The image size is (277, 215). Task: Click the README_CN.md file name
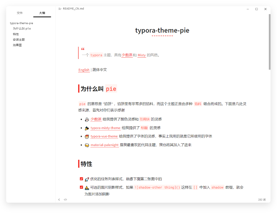pyautogui.click(x=73, y=9)
